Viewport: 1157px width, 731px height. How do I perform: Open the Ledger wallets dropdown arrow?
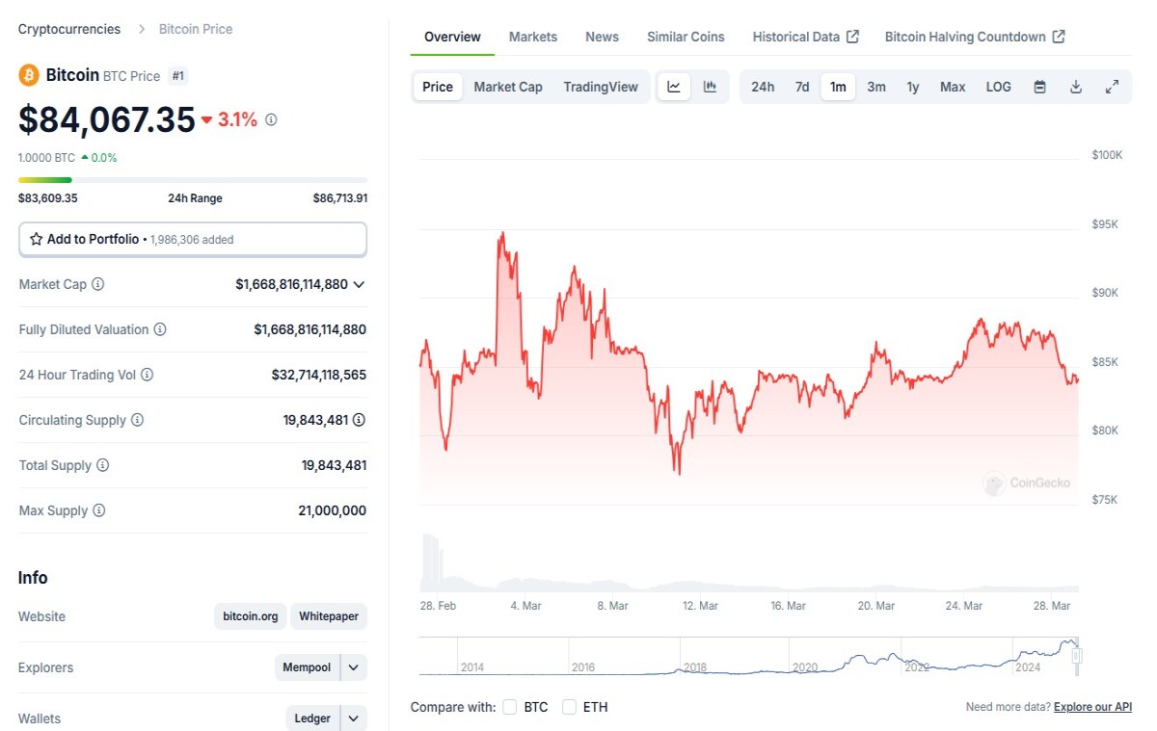click(x=354, y=718)
